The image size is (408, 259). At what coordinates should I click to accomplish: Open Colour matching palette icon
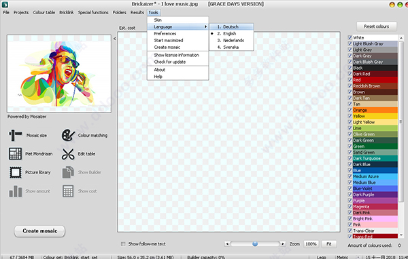[68, 135]
